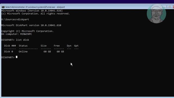Click the round avatar portrait overlay

[x=156, y=14]
